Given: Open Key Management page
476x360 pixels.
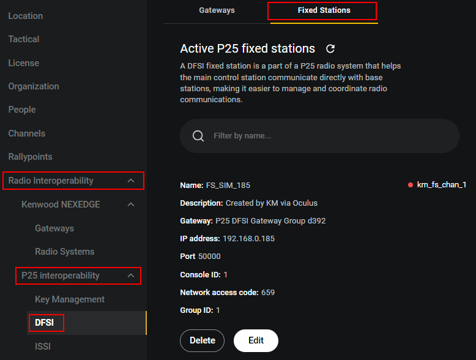Looking at the screenshot, I should point(70,299).
